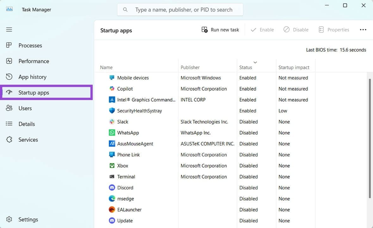
Task: Click the SecurityHealthSystray app icon
Action: pyautogui.click(x=112, y=111)
